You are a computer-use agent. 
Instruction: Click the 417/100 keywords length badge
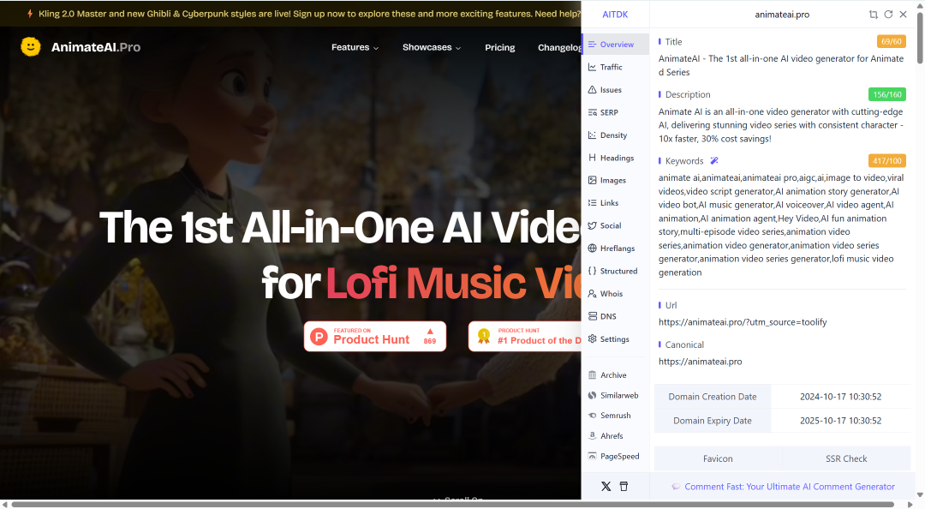coord(887,160)
